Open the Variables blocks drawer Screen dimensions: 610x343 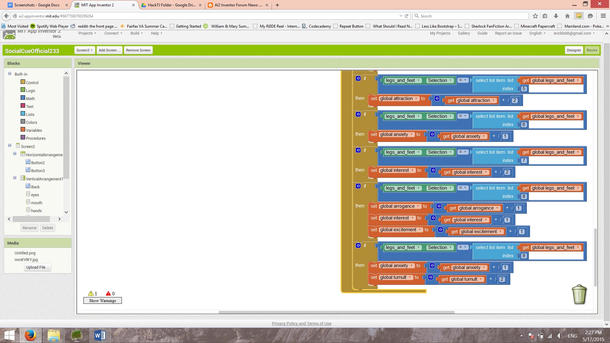click(34, 130)
